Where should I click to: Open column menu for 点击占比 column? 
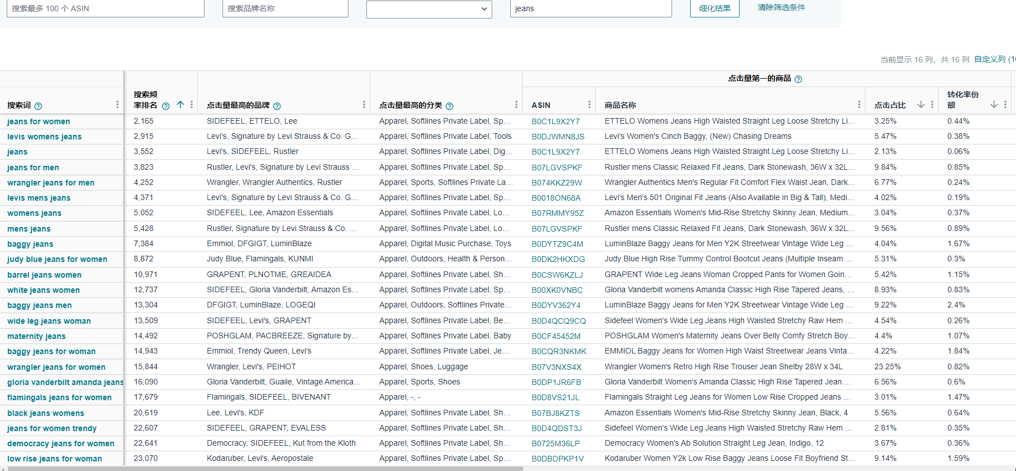pyautogui.click(x=932, y=105)
